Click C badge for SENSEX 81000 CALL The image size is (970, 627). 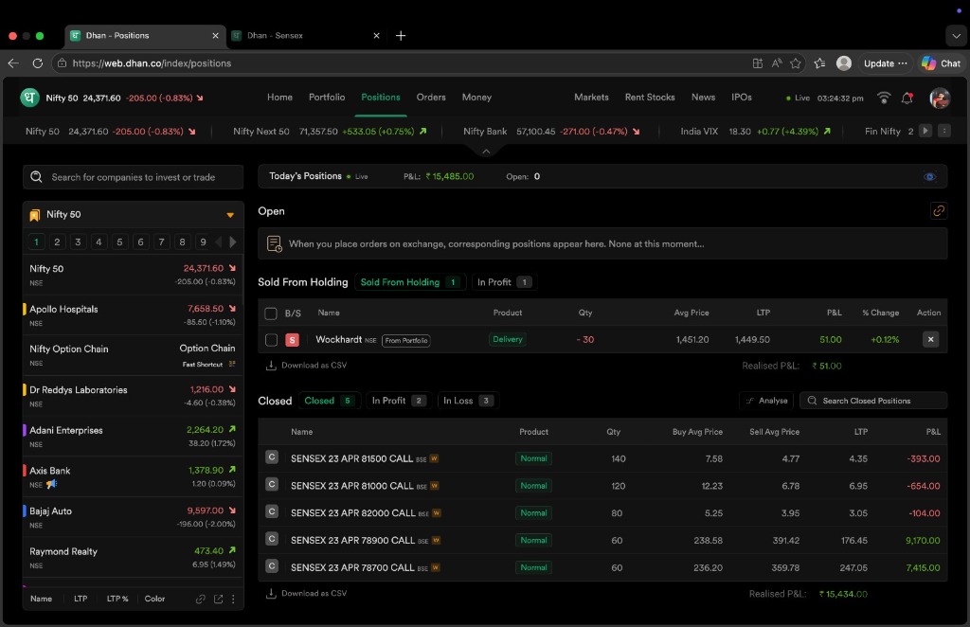pos(271,485)
